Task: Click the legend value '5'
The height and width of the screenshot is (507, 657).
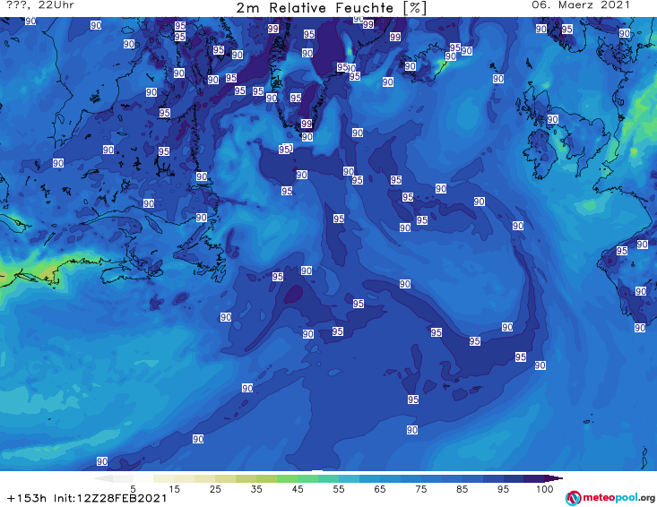Action: point(133,489)
